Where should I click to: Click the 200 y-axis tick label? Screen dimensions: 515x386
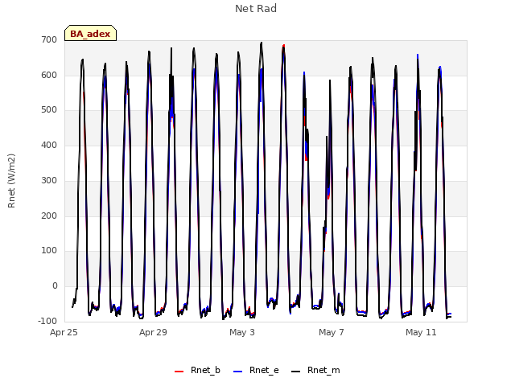(x=49, y=216)
